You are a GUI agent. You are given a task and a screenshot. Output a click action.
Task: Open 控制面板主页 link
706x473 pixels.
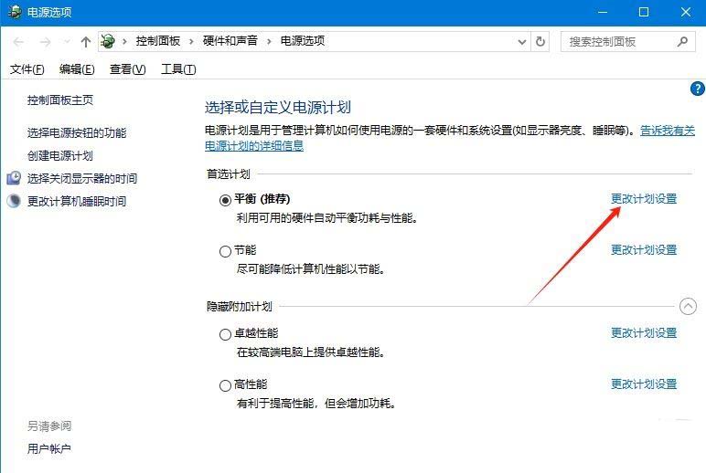pos(60,100)
